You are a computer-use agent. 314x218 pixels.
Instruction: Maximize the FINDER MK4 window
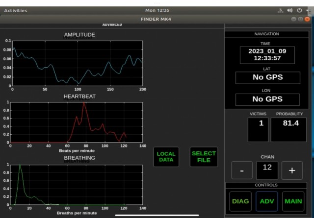300,19
